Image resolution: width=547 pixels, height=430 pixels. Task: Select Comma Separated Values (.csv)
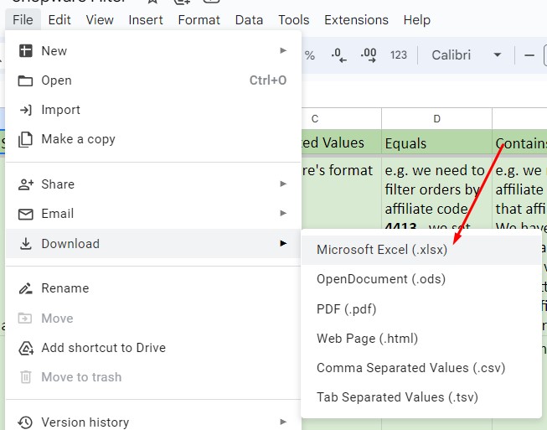[410, 368]
